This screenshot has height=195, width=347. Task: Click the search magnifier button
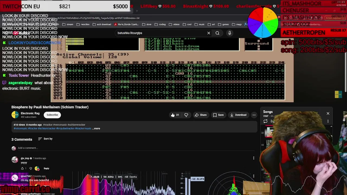[217, 33]
